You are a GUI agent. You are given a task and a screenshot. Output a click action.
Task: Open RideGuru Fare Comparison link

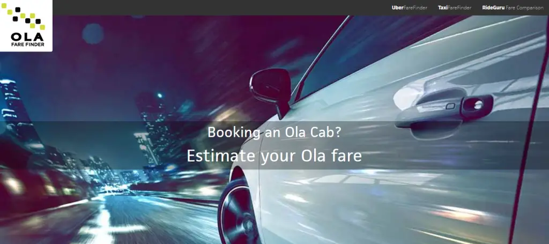(513, 8)
